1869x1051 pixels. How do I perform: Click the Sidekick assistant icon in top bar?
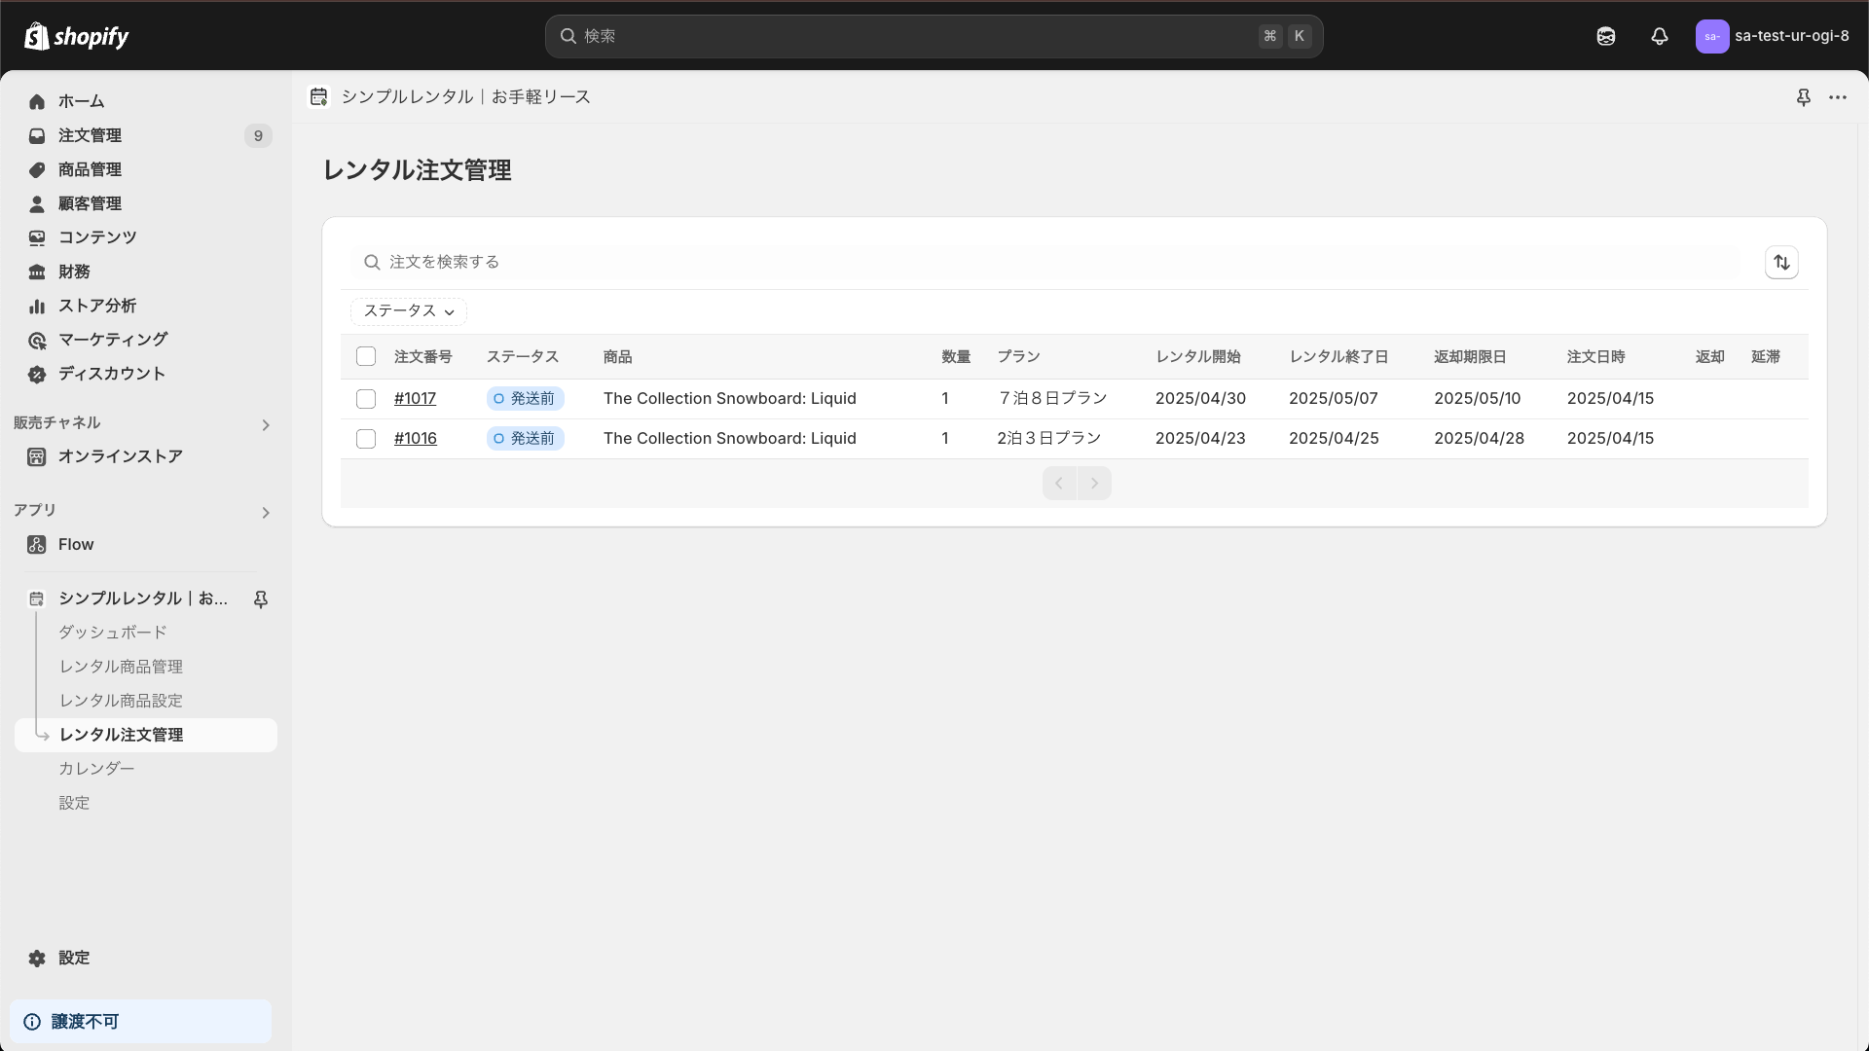point(1606,36)
